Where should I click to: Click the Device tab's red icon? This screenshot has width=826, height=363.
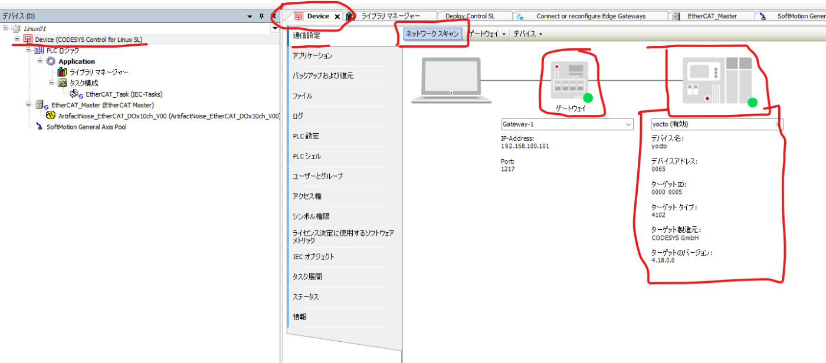(299, 16)
